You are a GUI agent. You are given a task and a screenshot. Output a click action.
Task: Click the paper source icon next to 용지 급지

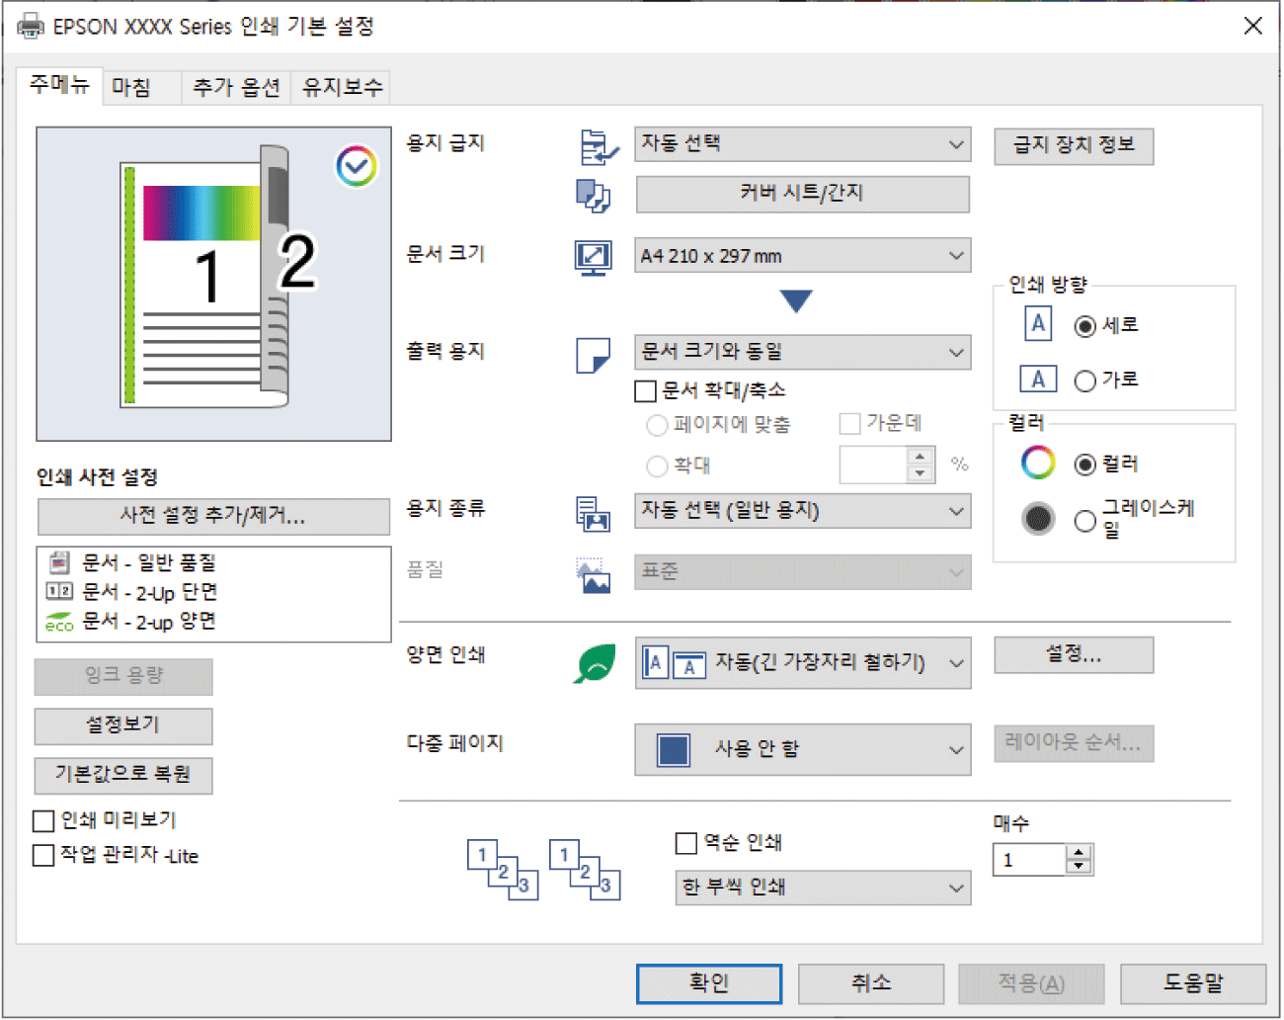coord(597,146)
